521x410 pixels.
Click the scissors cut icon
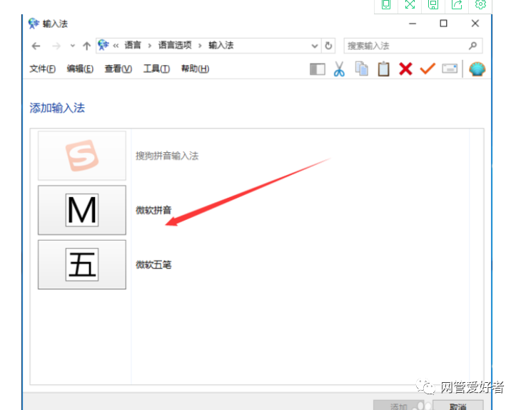[339, 69]
